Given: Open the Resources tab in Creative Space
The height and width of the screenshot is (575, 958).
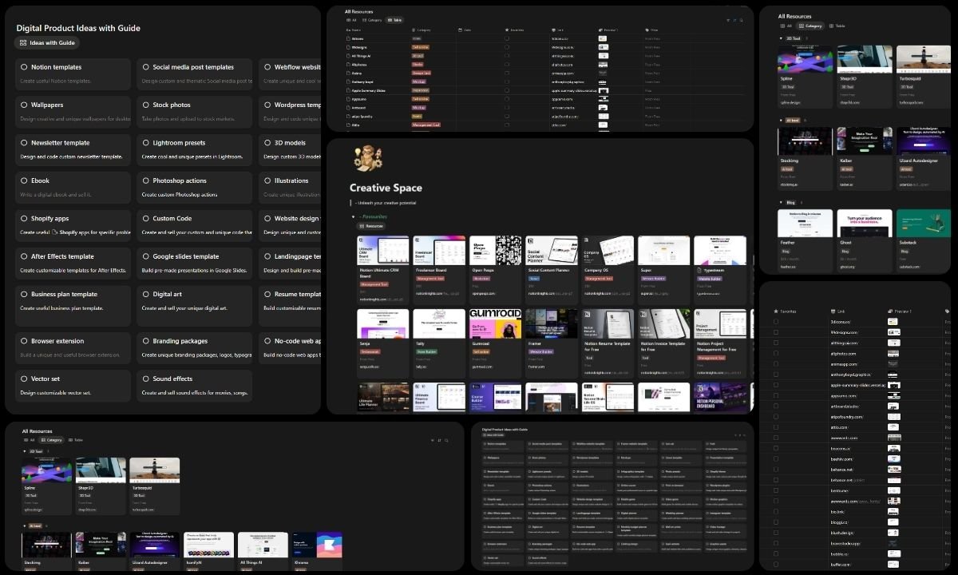Looking at the screenshot, I should pyautogui.click(x=371, y=226).
